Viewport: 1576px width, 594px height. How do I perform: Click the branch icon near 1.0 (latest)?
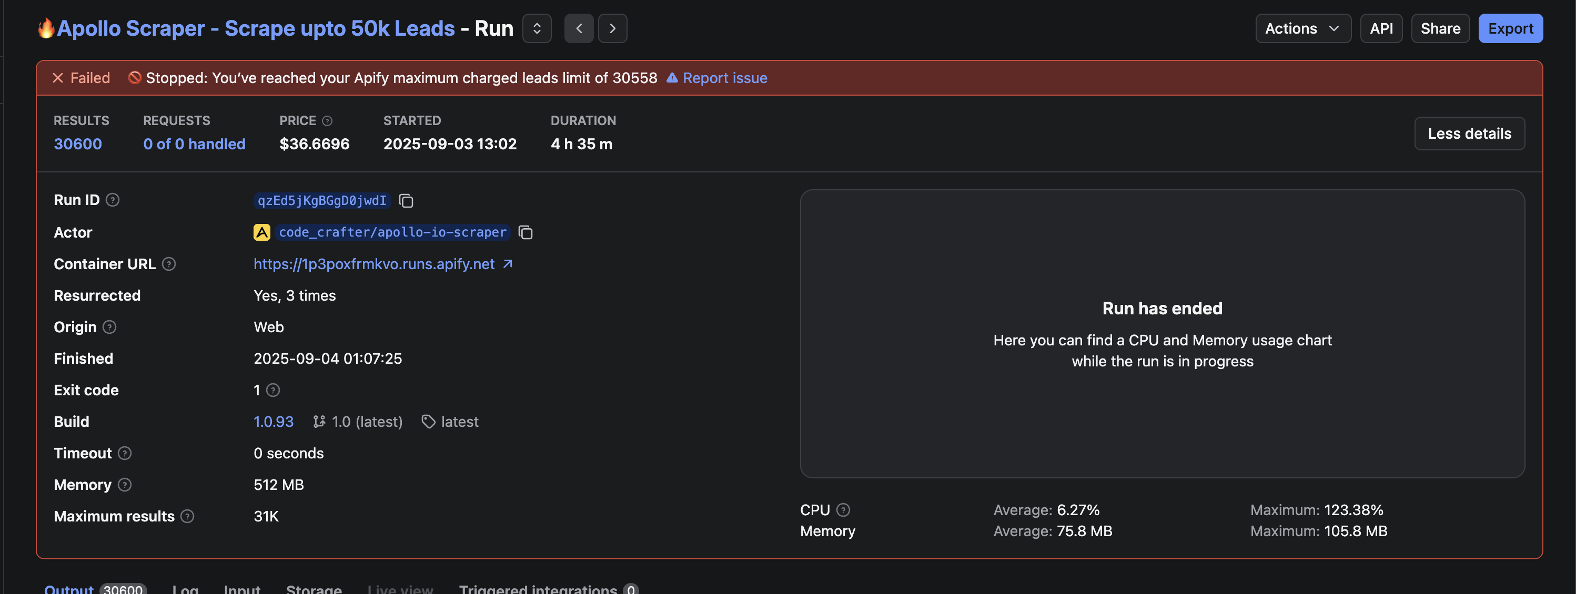tap(319, 422)
